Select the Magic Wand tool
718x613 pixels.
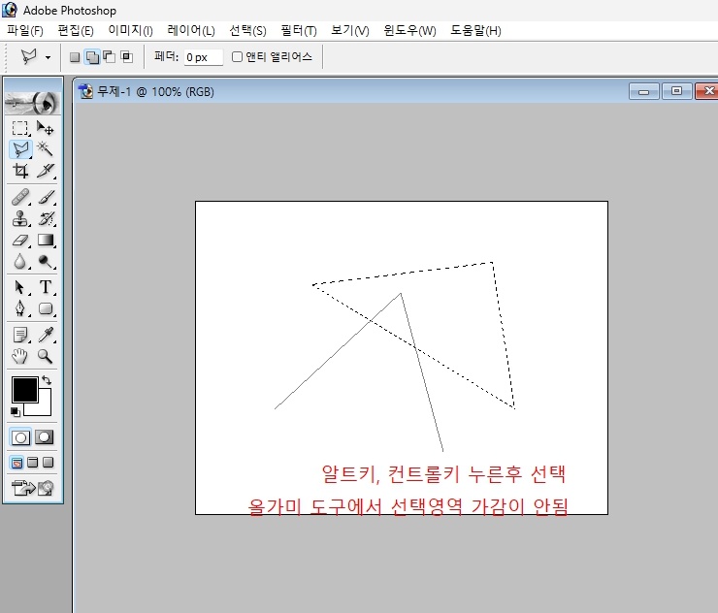[45, 149]
